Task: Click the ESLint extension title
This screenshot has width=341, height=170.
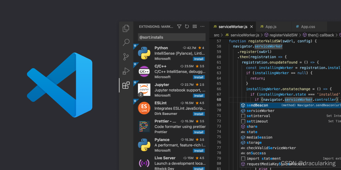Action: (x=160, y=103)
